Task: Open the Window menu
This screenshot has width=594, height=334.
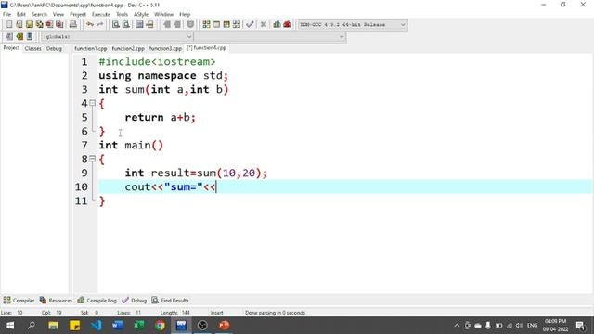Action: 163,14
